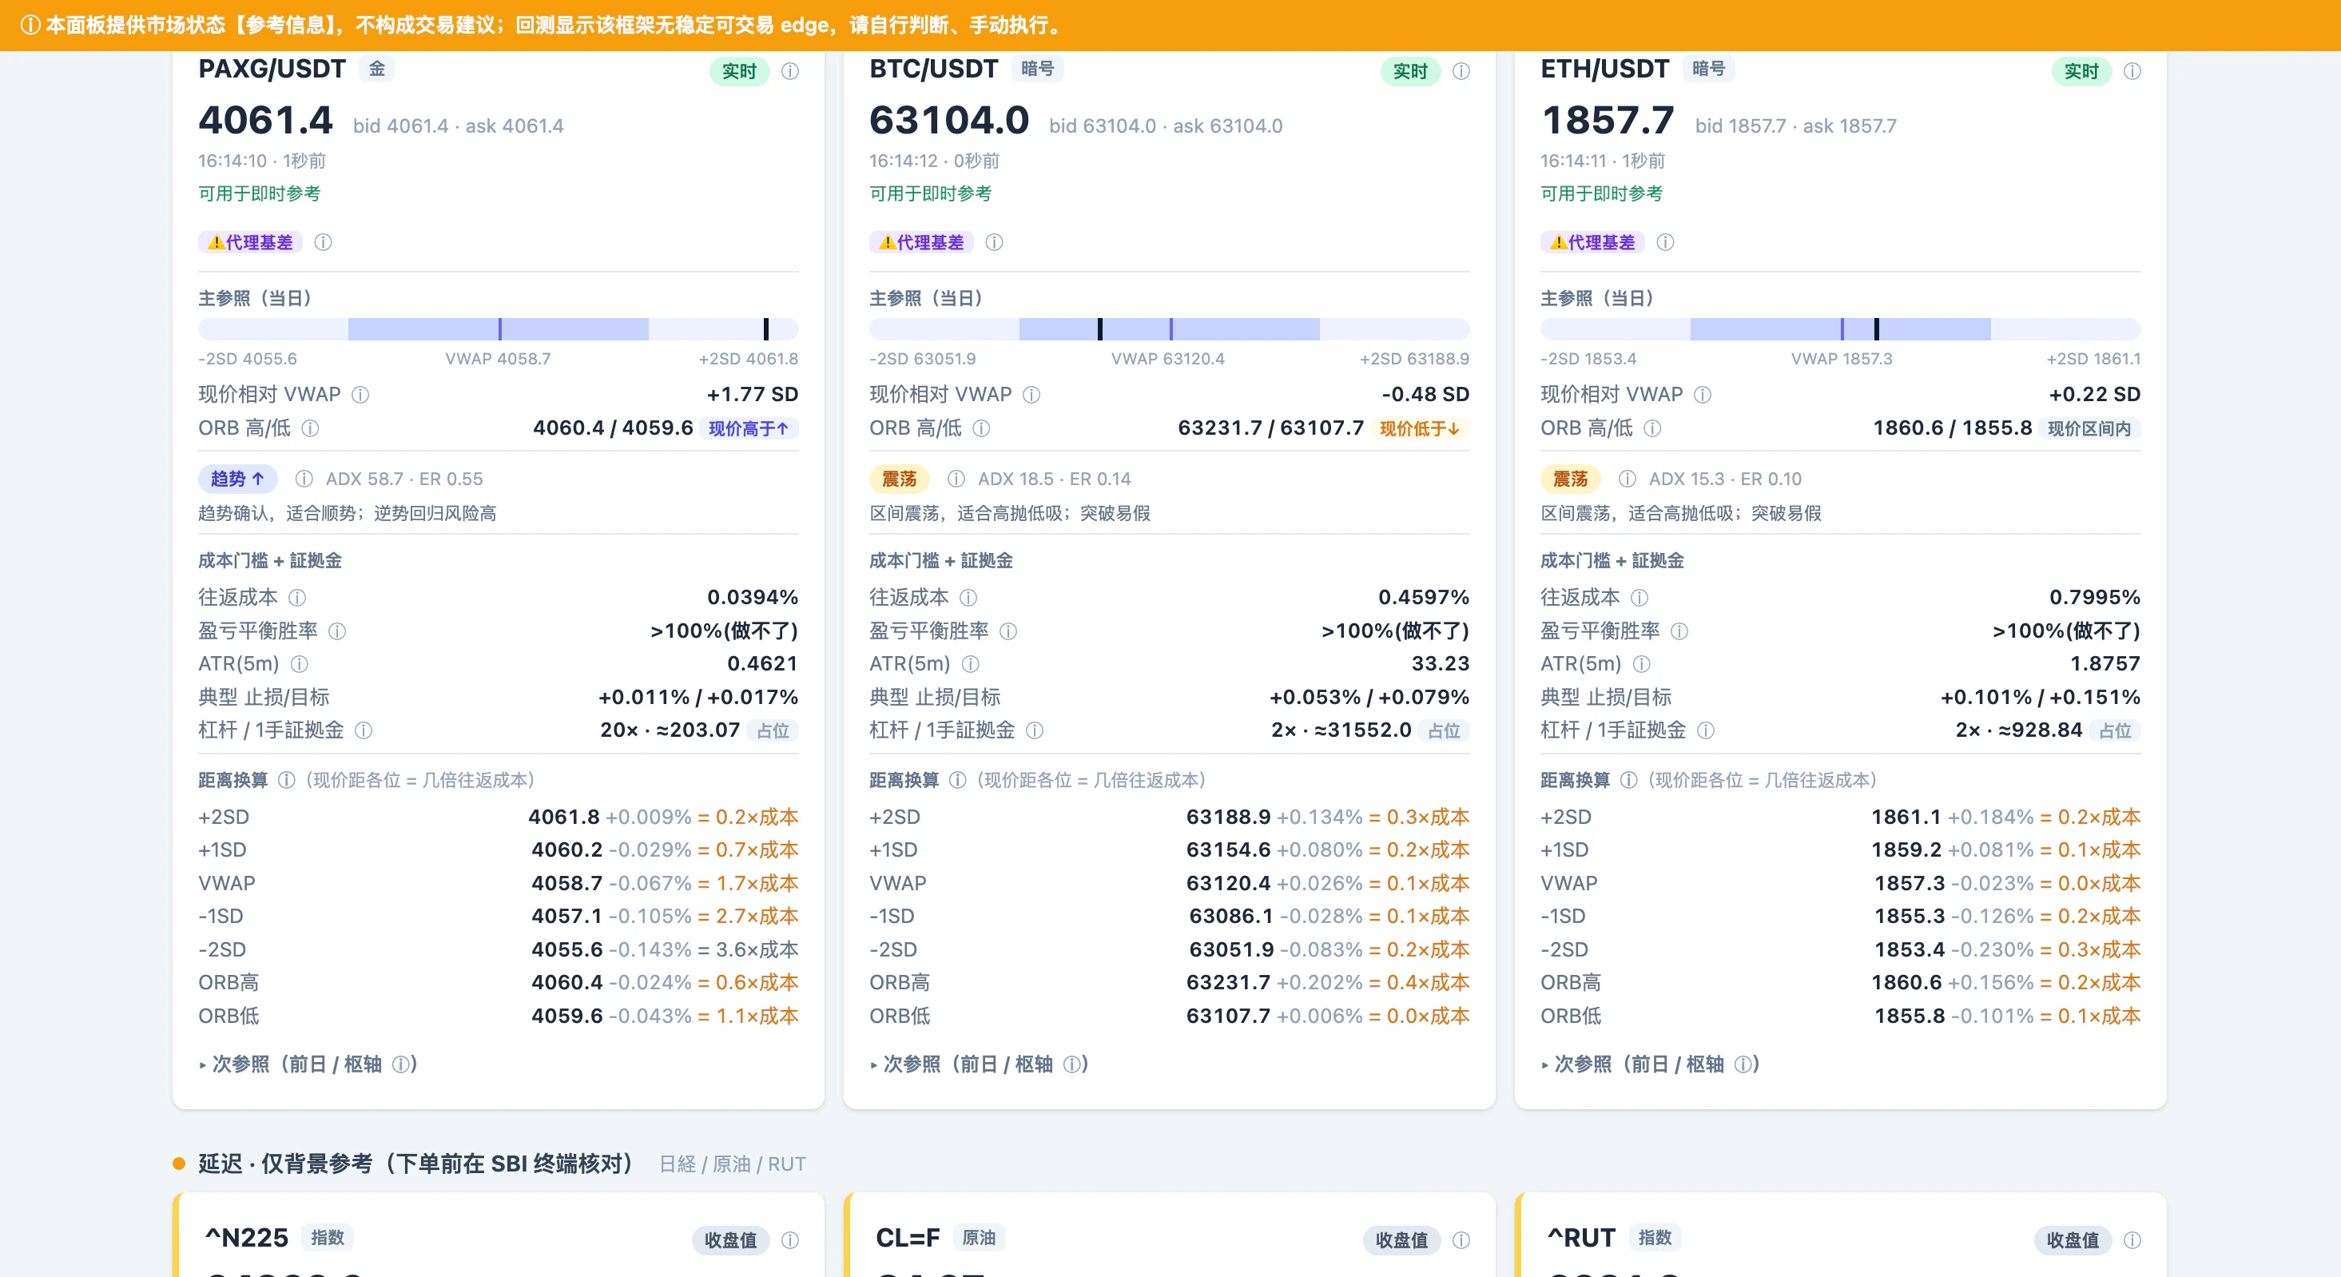Click ORB 高/低 info icon in ETH/USDT card
This screenshot has width=2341, height=1277.
click(1652, 428)
